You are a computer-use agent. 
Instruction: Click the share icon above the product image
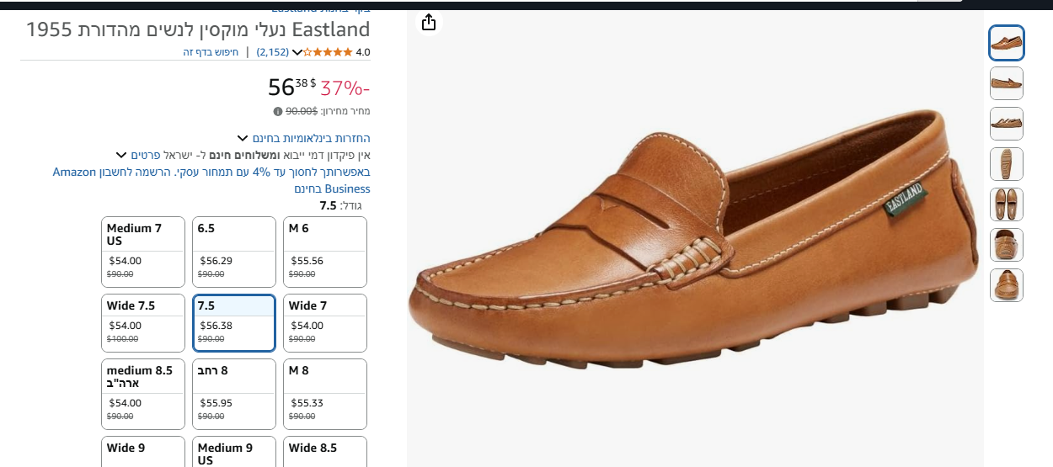(x=429, y=22)
